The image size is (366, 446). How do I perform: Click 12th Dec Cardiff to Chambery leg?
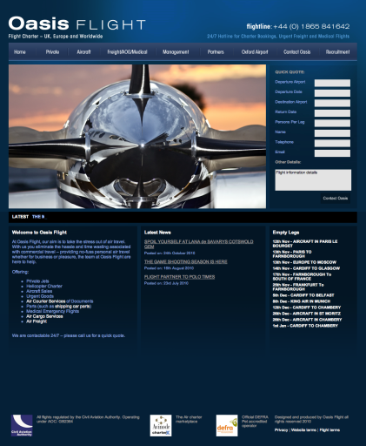tap(307, 307)
